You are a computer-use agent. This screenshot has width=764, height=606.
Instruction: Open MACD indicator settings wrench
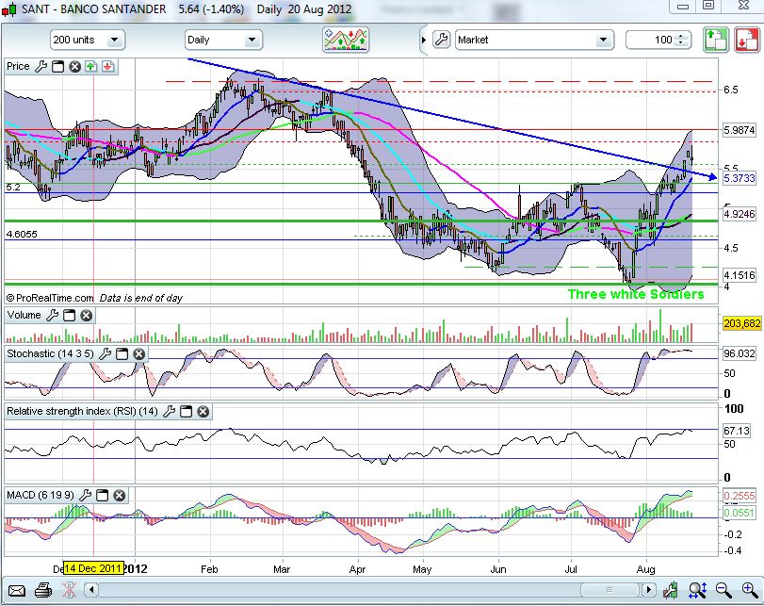click(x=86, y=496)
